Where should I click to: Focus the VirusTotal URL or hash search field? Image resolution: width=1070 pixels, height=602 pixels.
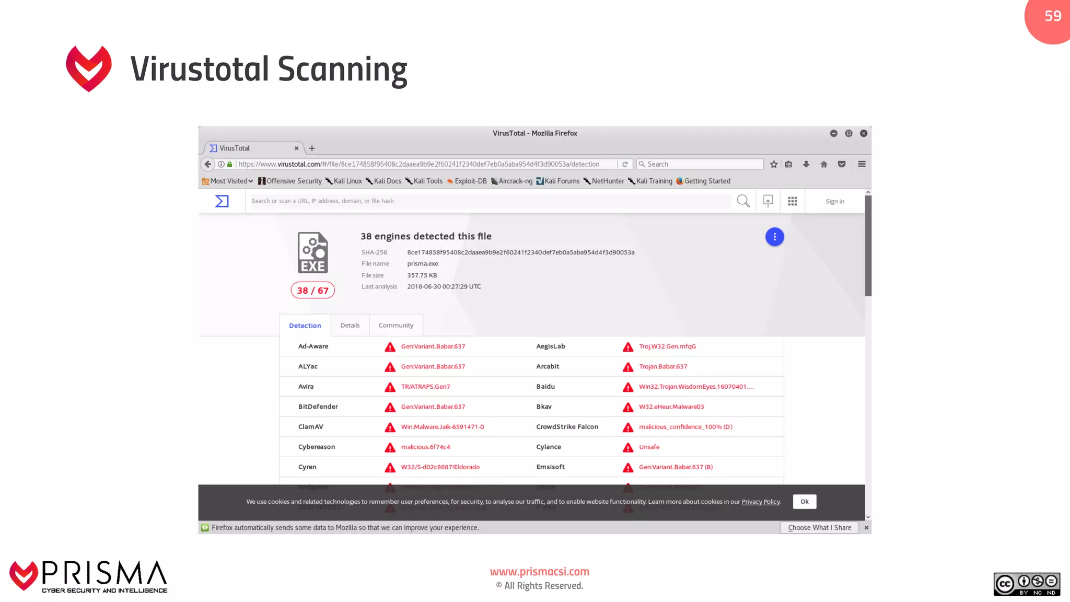pyautogui.click(x=490, y=201)
